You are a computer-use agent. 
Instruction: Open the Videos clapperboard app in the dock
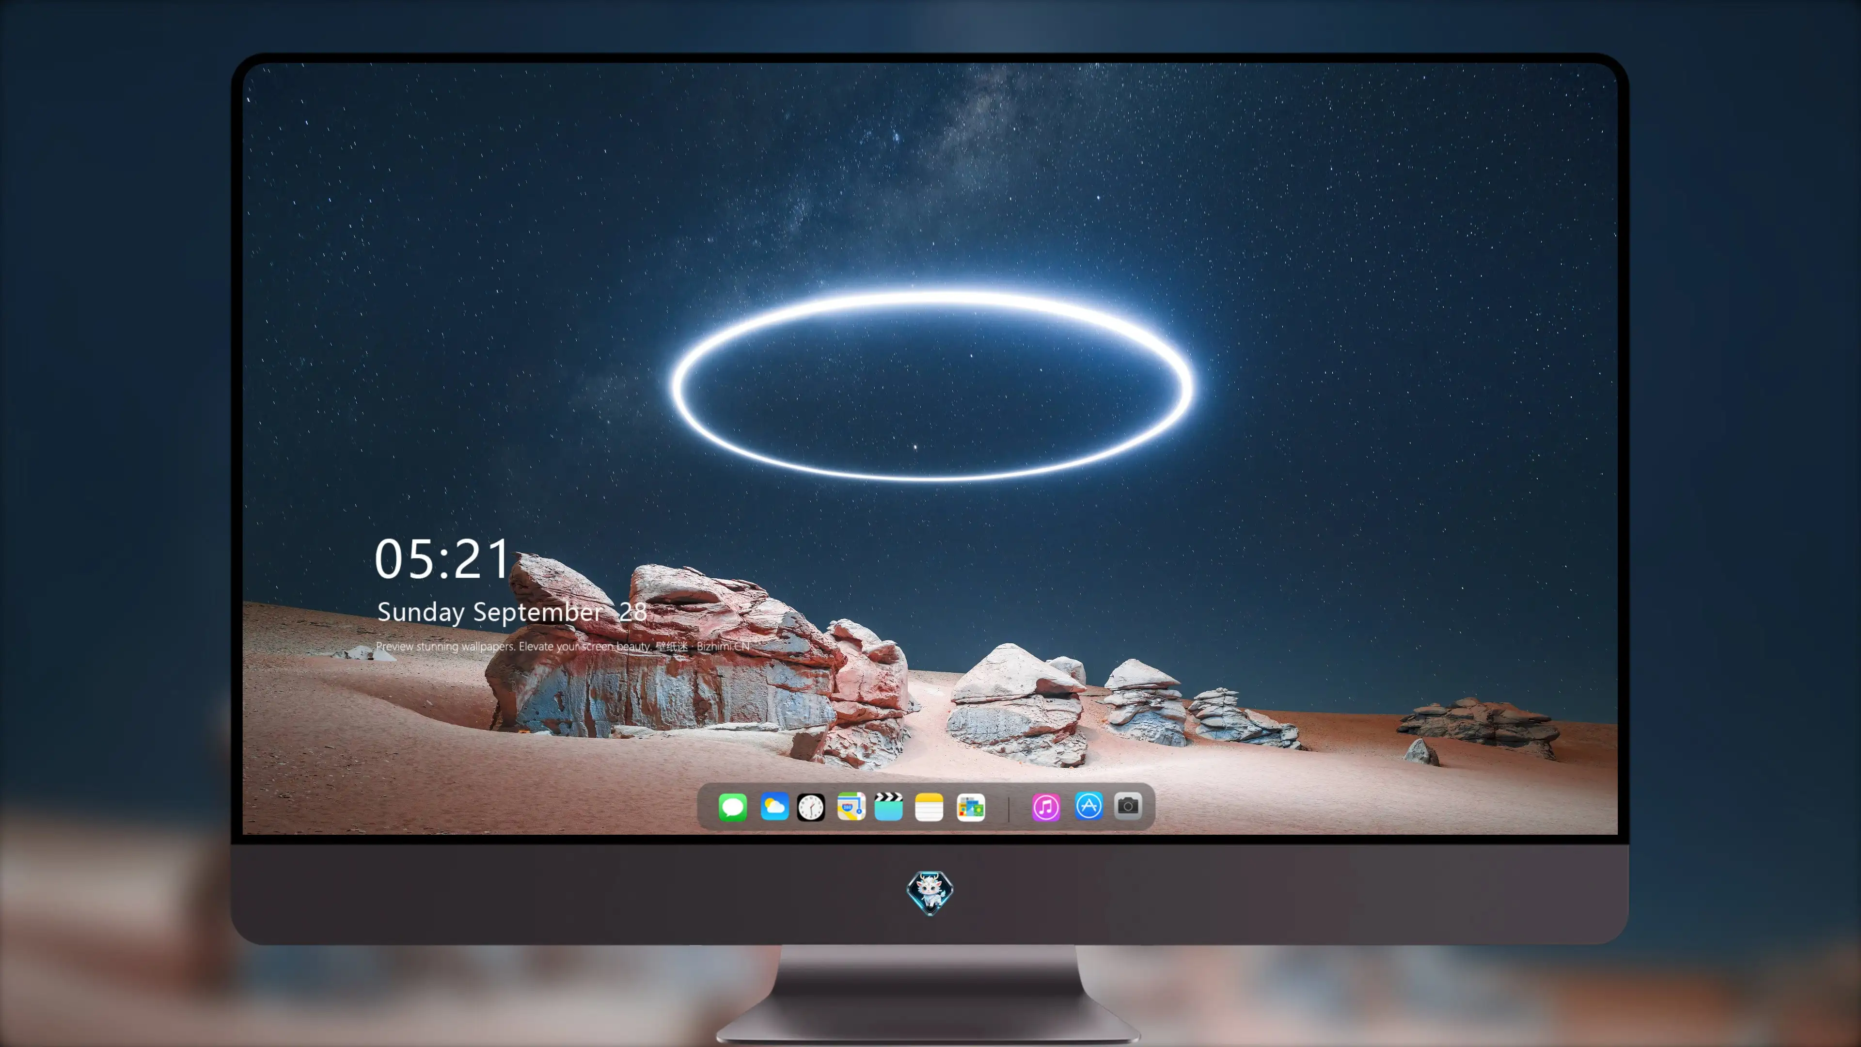889,807
